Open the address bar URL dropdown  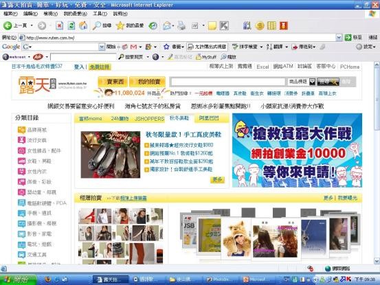(x=339, y=37)
